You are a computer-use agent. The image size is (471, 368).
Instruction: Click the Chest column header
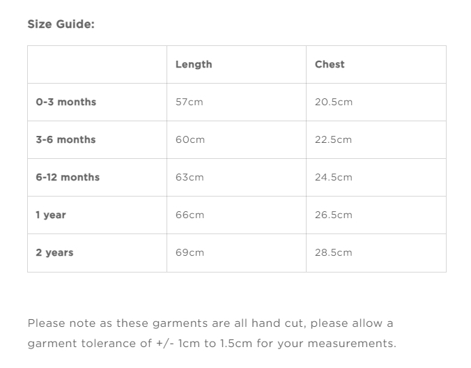[330, 64]
